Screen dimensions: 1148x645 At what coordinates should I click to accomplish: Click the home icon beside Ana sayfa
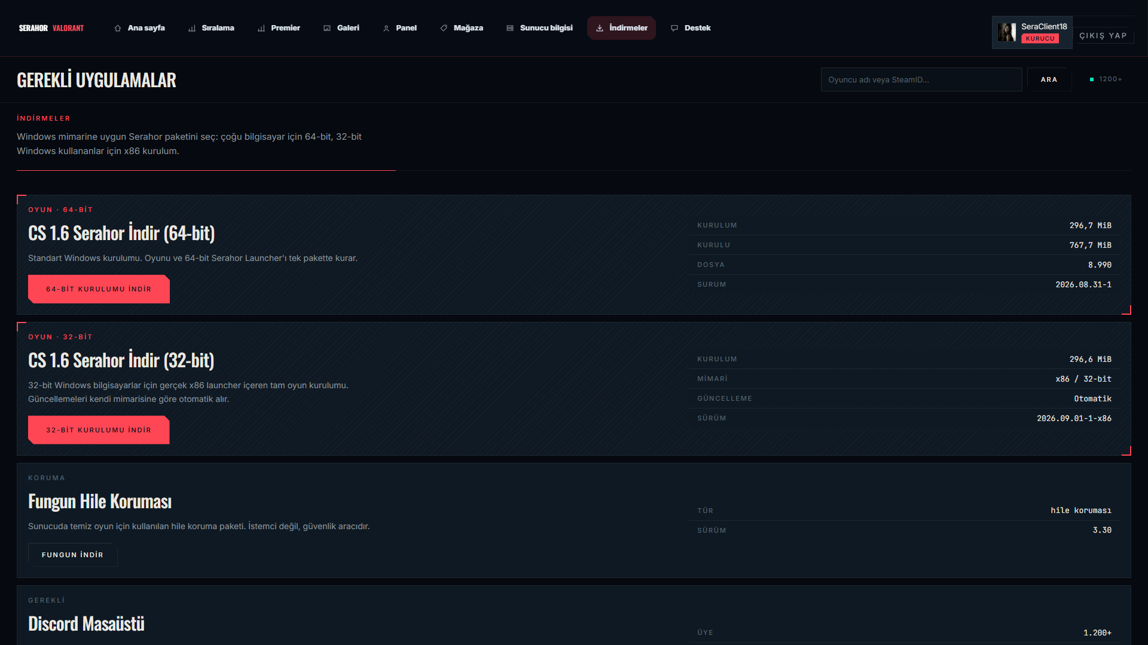[118, 28]
